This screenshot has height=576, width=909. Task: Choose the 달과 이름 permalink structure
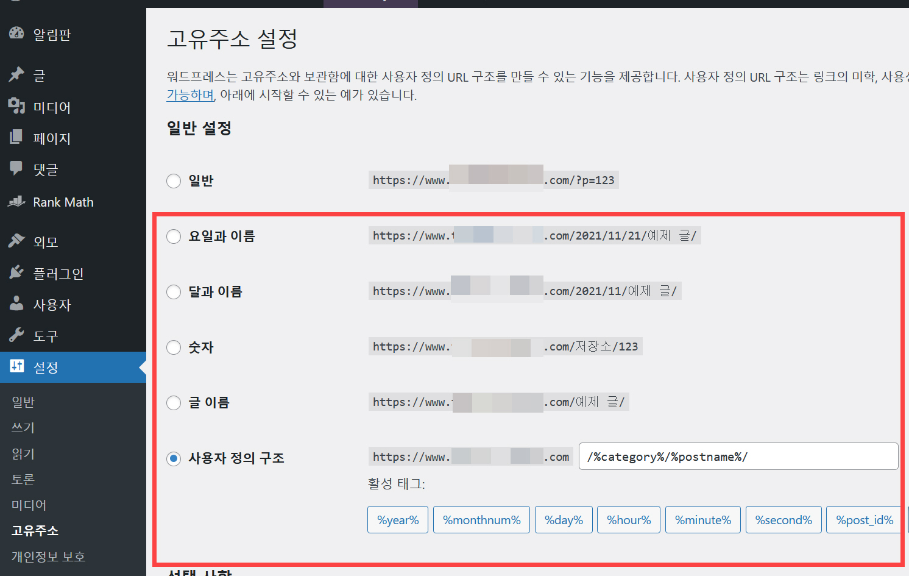pyautogui.click(x=174, y=291)
